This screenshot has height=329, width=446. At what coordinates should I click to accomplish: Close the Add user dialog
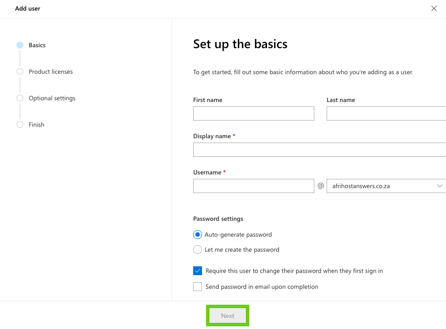(x=434, y=8)
